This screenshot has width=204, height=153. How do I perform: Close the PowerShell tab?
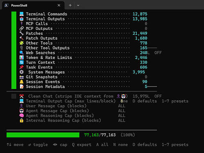(59, 5)
